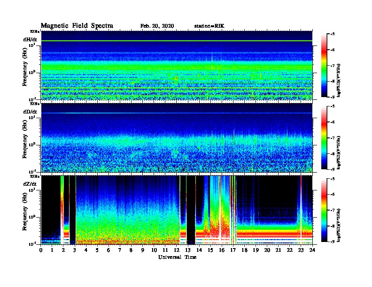
Task: Click "-9" on the dH/dt color scale
Action: pos(333,97)
